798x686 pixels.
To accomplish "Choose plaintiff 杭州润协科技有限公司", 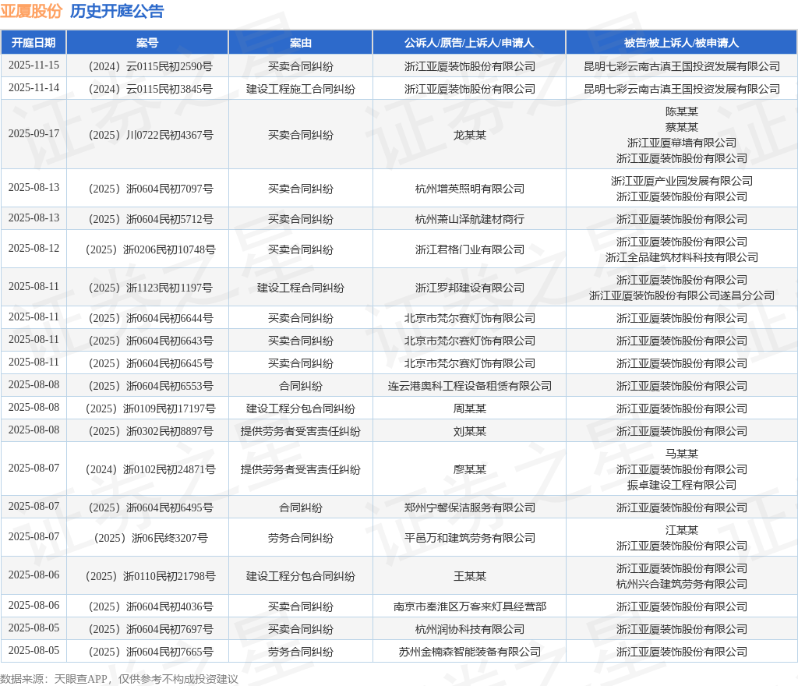I will click(x=469, y=629).
